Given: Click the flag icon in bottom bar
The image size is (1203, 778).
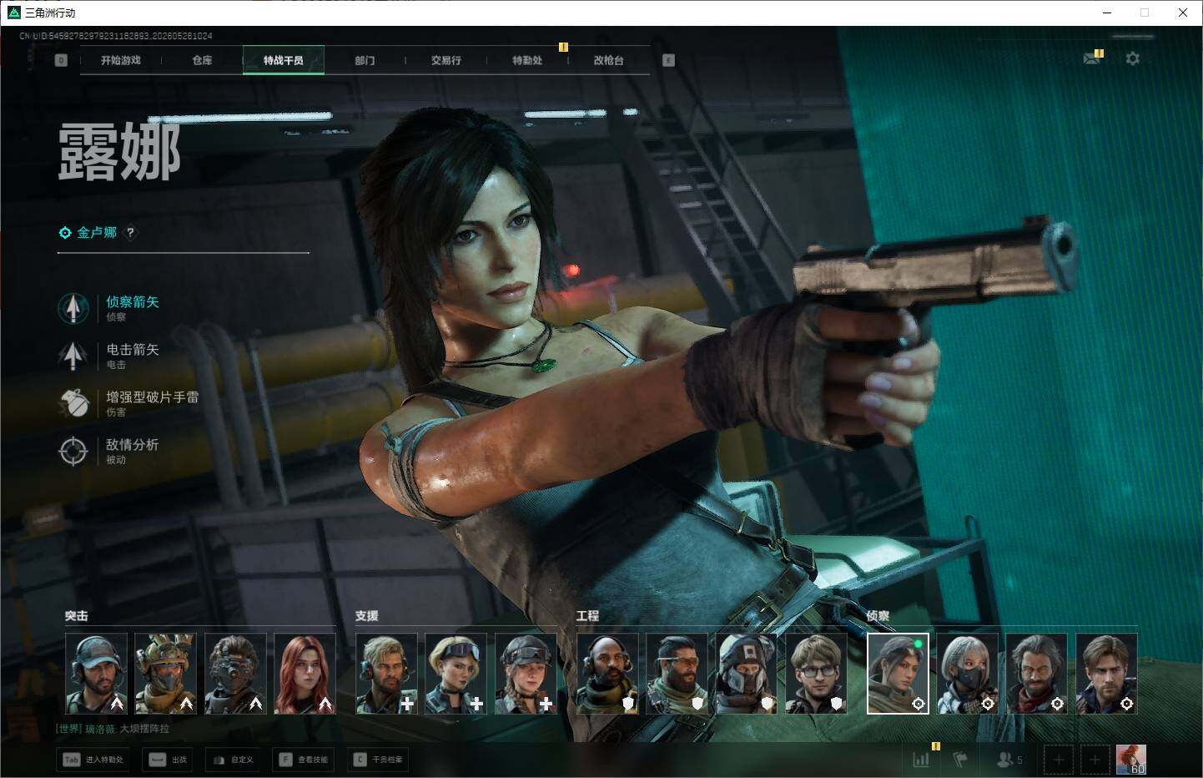Looking at the screenshot, I should (960, 760).
